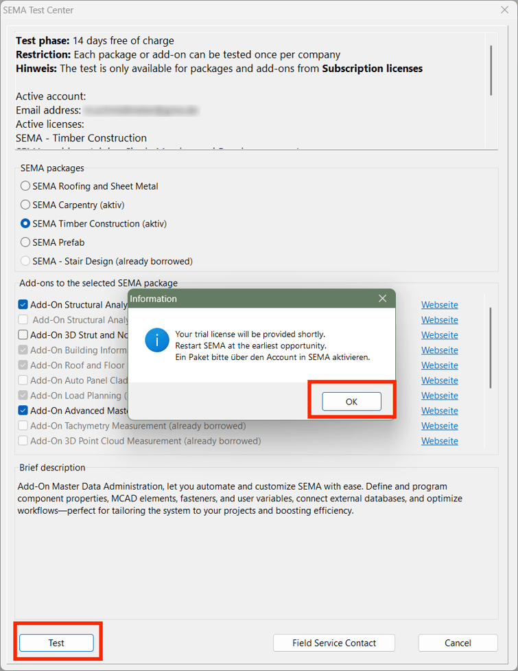Click OK in the Information dialog
The image size is (518, 671).
pos(351,402)
